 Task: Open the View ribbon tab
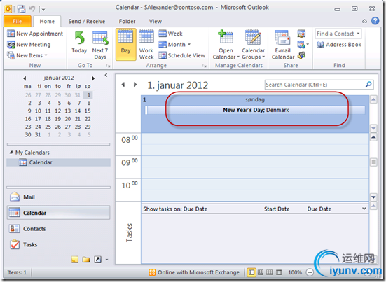coord(156,22)
